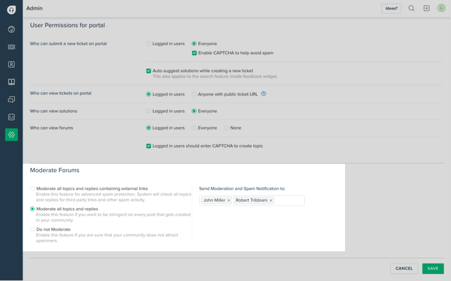Open the Reports chart icon in sidebar

pos(12,117)
